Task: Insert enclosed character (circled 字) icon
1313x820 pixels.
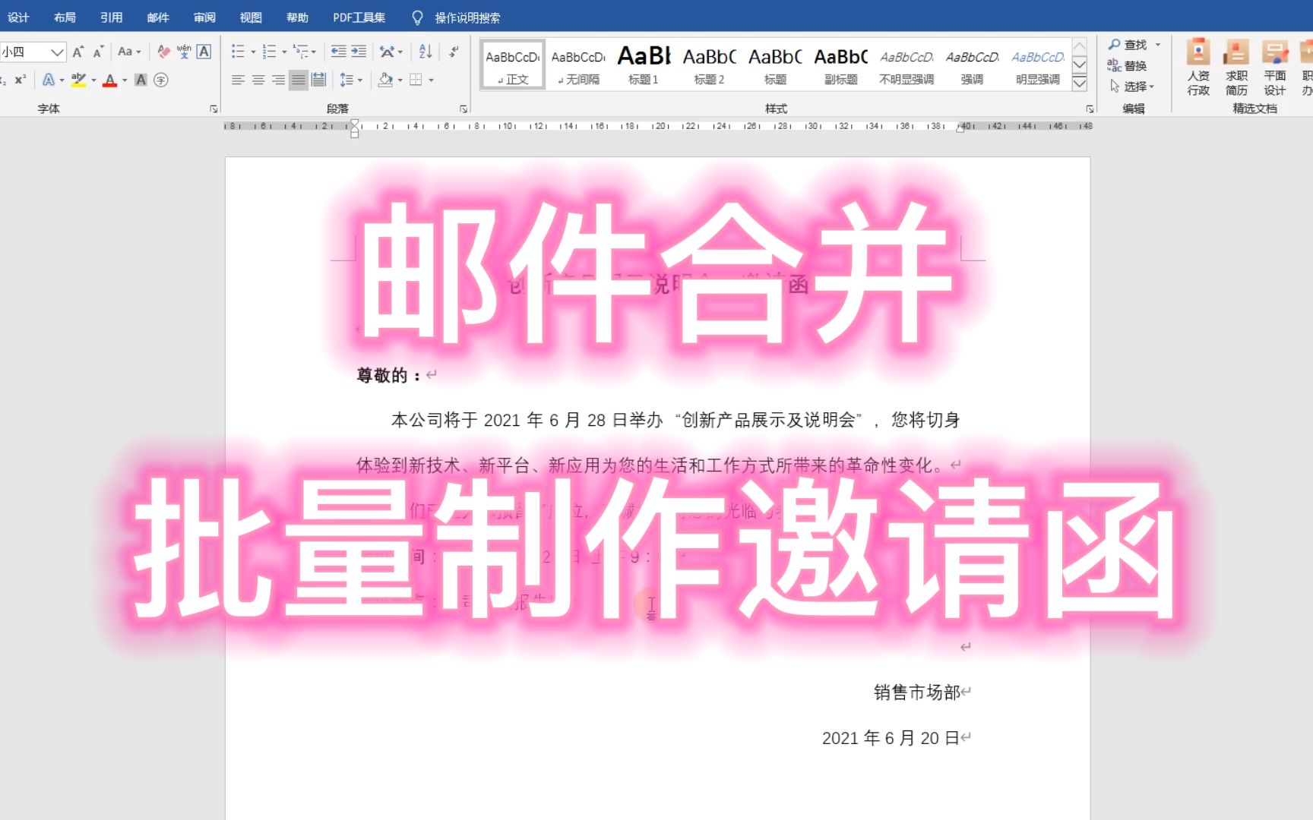Action: coord(160,80)
